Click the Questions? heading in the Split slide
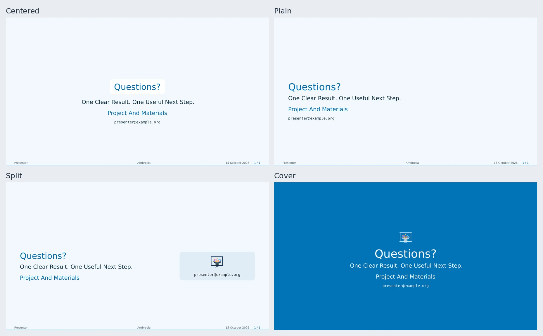The image size is (543, 336). coord(43,256)
